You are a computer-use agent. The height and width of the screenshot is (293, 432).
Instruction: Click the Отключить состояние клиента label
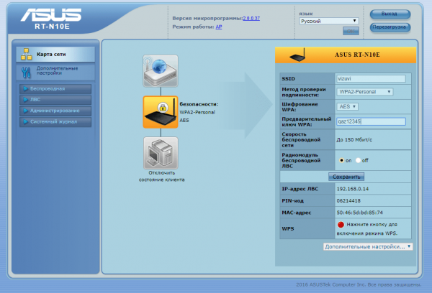pos(161,176)
